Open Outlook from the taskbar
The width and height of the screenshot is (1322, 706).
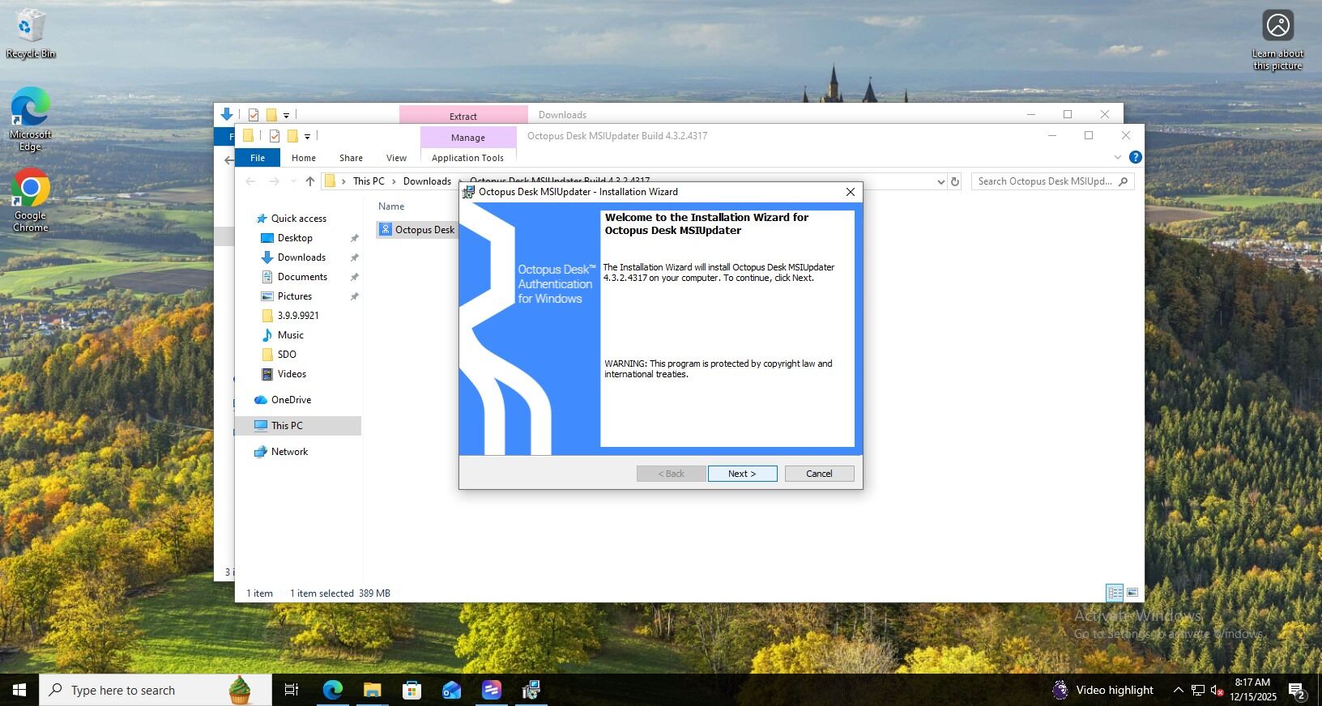451,690
